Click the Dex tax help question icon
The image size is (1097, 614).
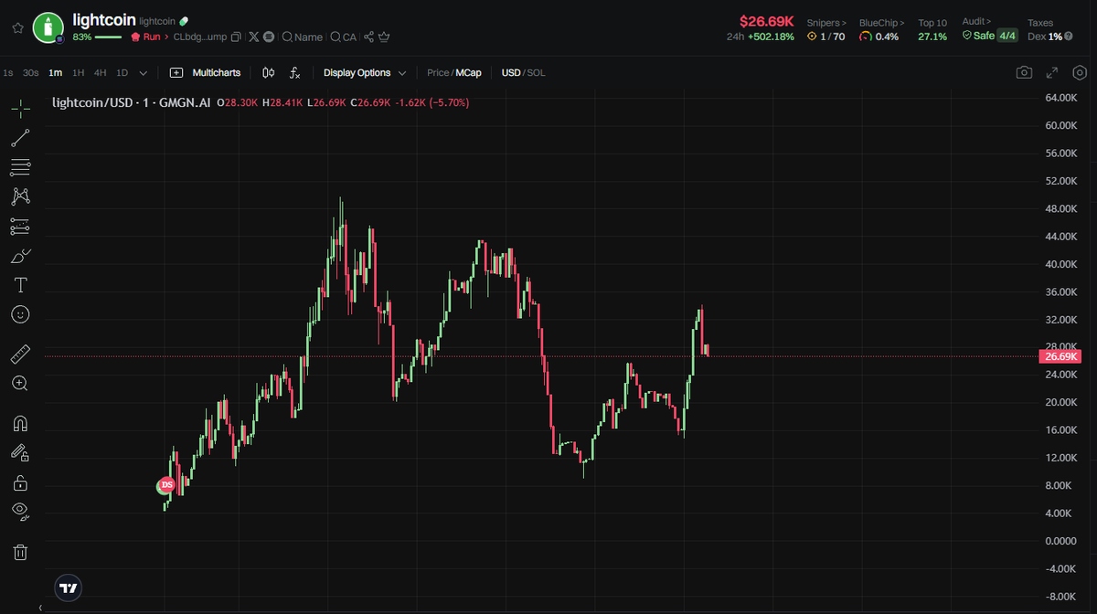point(1068,37)
